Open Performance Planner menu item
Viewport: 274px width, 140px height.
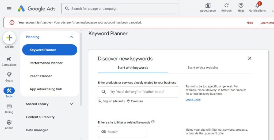click(x=46, y=63)
